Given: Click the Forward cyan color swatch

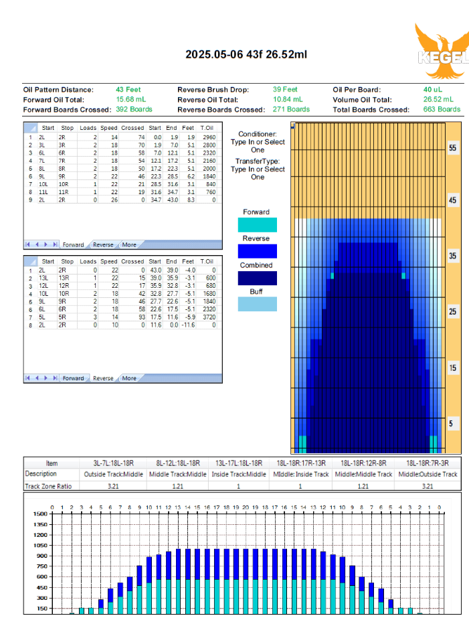Looking at the screenshot, I should (x=257, y=225).
